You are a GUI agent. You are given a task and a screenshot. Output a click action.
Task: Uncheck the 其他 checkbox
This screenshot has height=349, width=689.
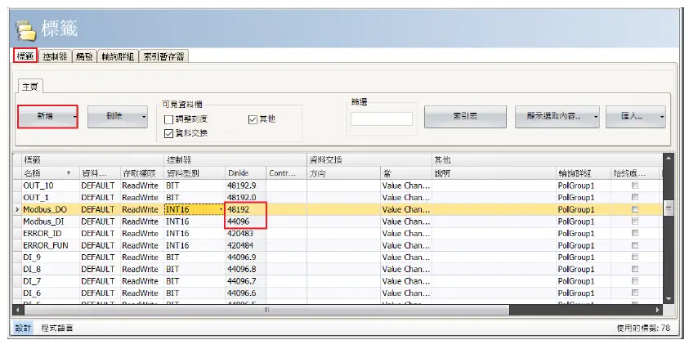coord(253,119)
